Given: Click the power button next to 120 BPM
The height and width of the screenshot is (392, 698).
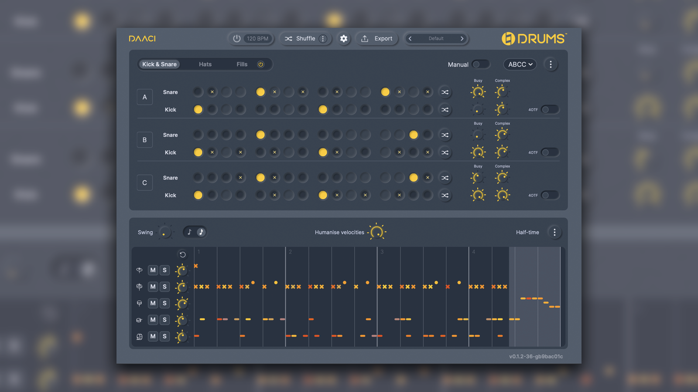Looking at the screenshot, I should [236, 38].
